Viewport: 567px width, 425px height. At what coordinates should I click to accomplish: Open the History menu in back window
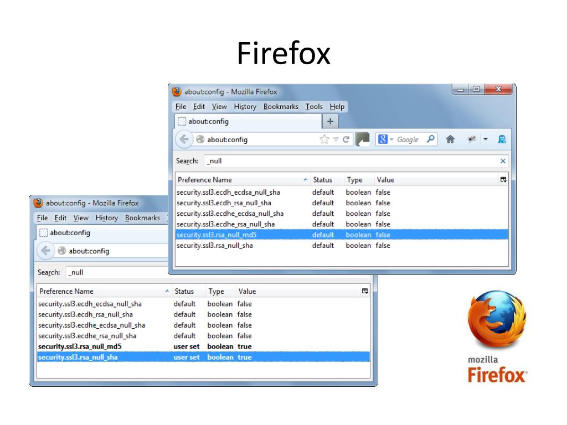[106, 218]
